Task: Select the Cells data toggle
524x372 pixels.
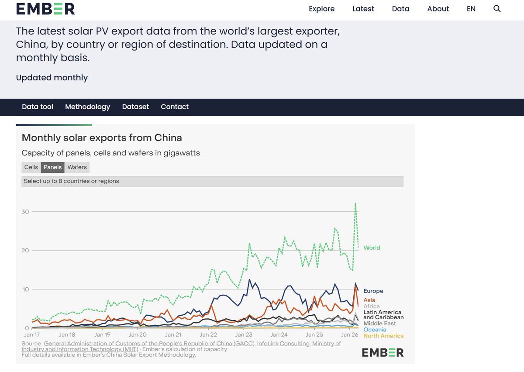Action: click(31, 167)
